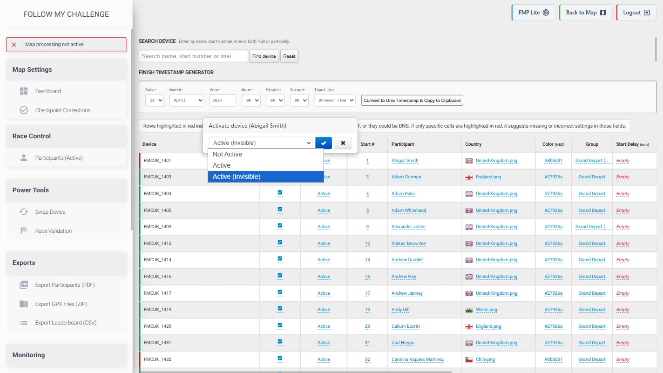Select 'Active' option in activation list
The width and height of the screenshot is (663, 373).
pyautogui.click(x=222, y=165)
